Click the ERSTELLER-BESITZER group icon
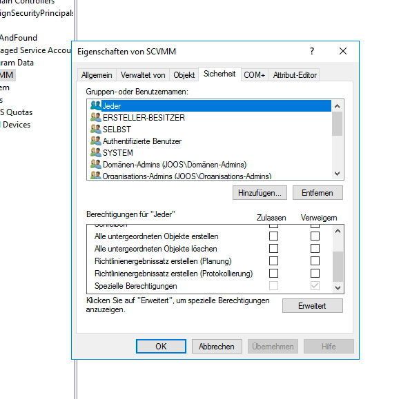410x399 pixels. click(x=96, y=117)
